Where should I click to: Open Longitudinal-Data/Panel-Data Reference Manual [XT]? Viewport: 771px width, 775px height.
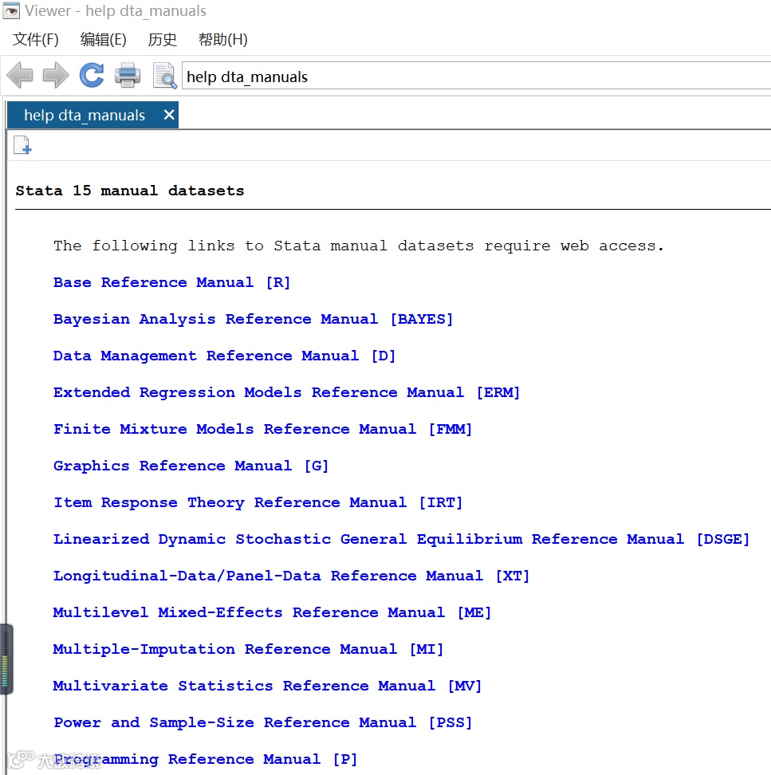(291, 576)
